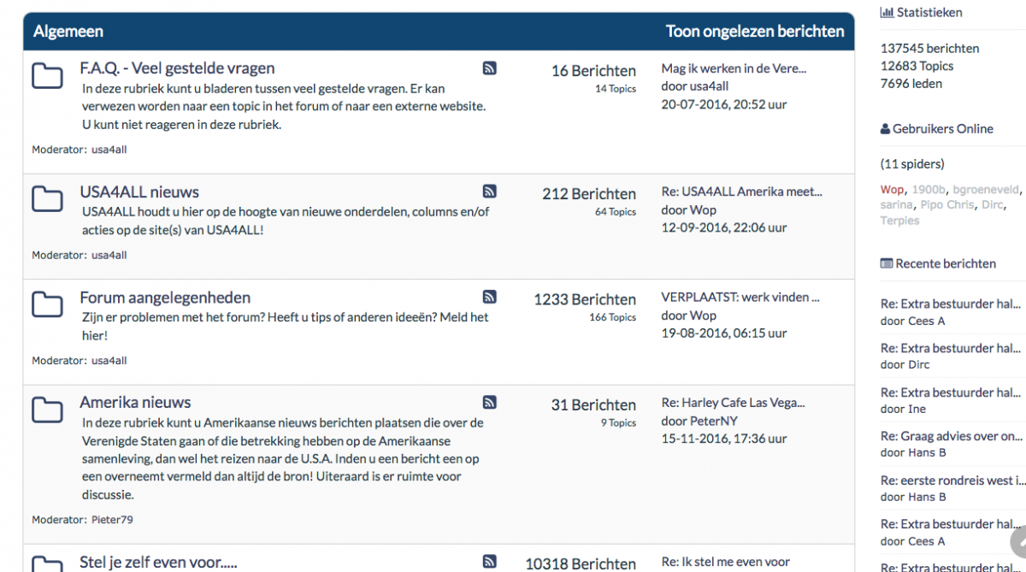
Task: Open the Forum aangelegenheden board
Action: coord(165,298)
